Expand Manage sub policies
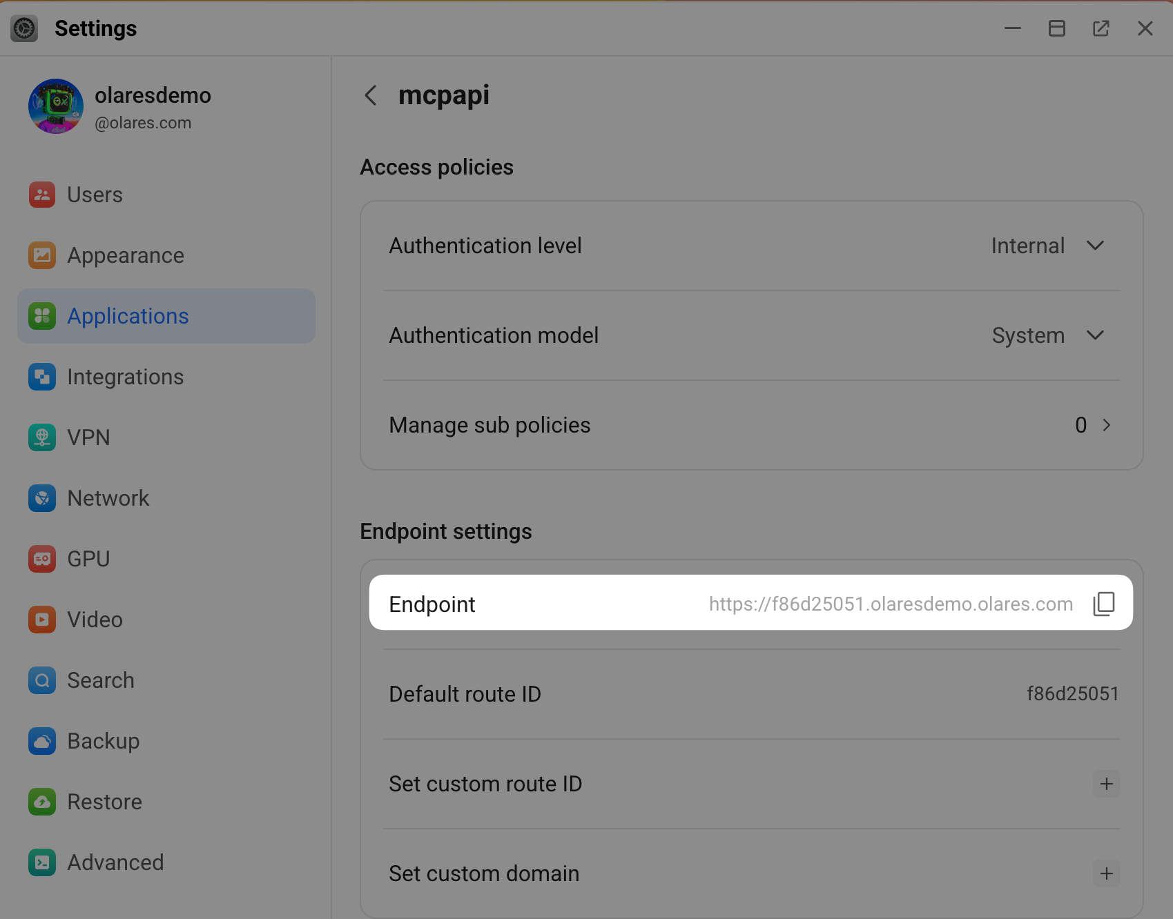 click(1105, 425)
